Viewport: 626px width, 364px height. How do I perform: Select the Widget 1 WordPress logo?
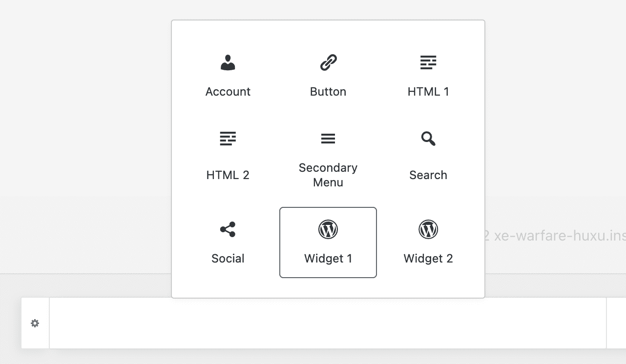coord(328,229)
